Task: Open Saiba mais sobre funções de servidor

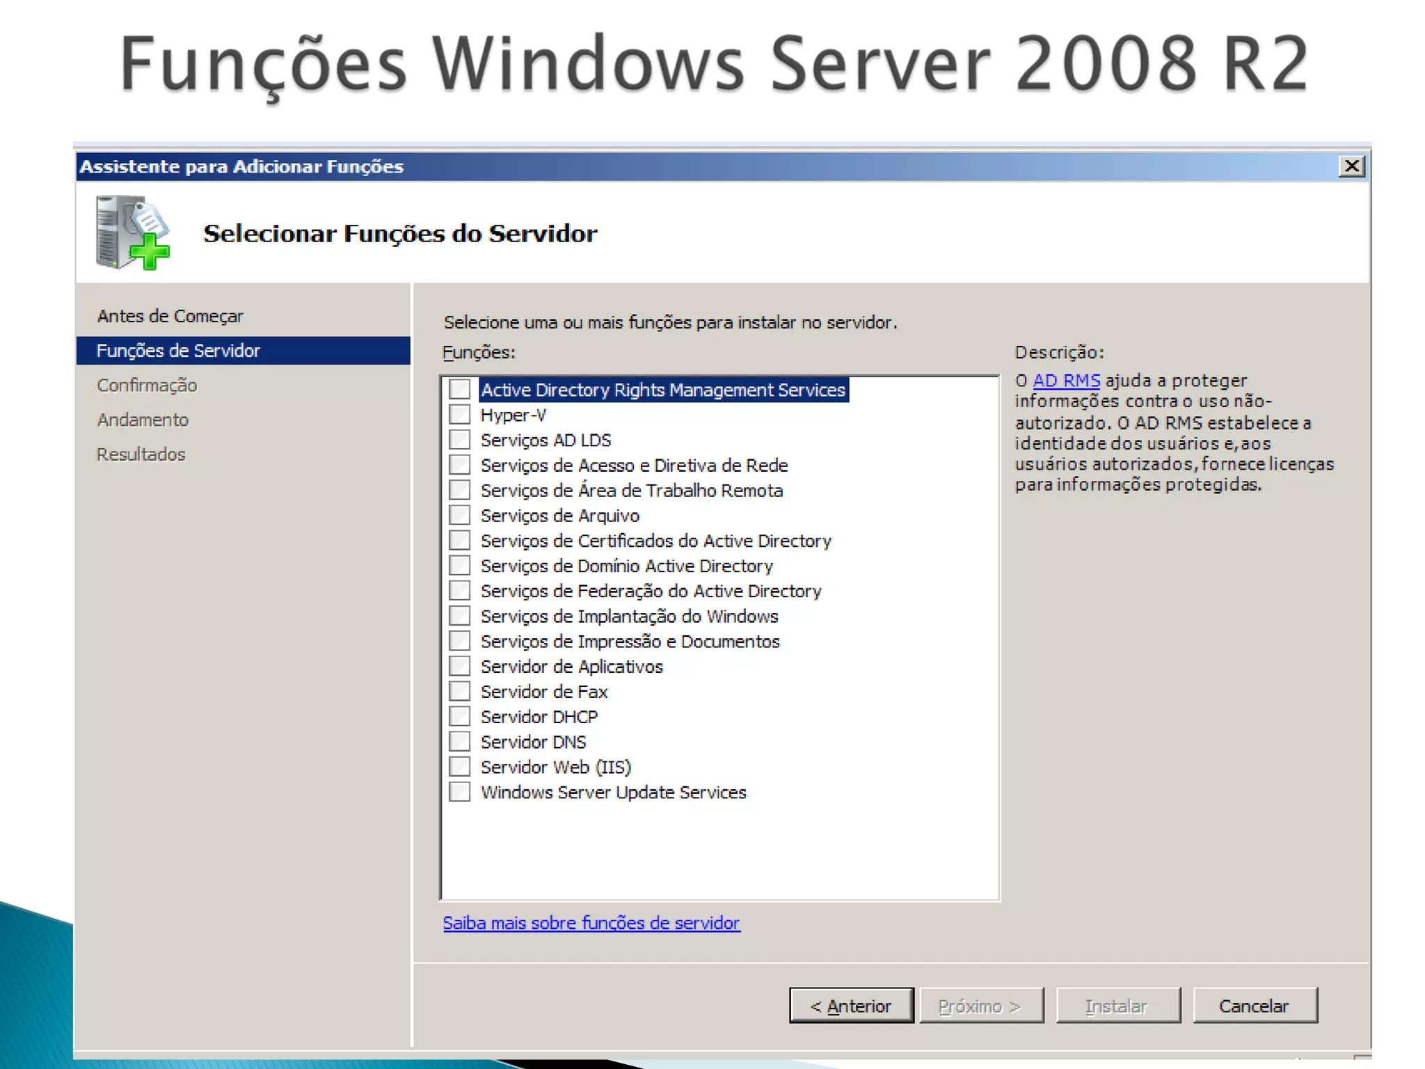Action: coord(591,923)
